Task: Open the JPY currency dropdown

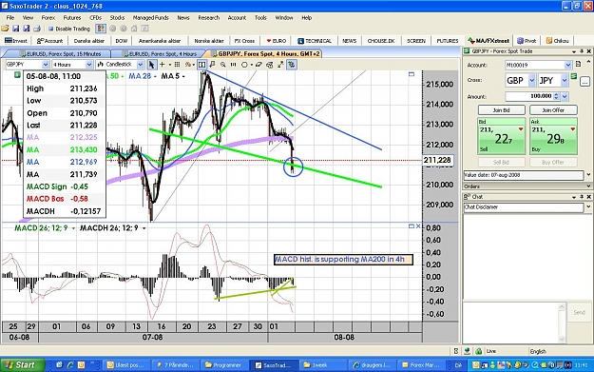Action: (565, 80)
